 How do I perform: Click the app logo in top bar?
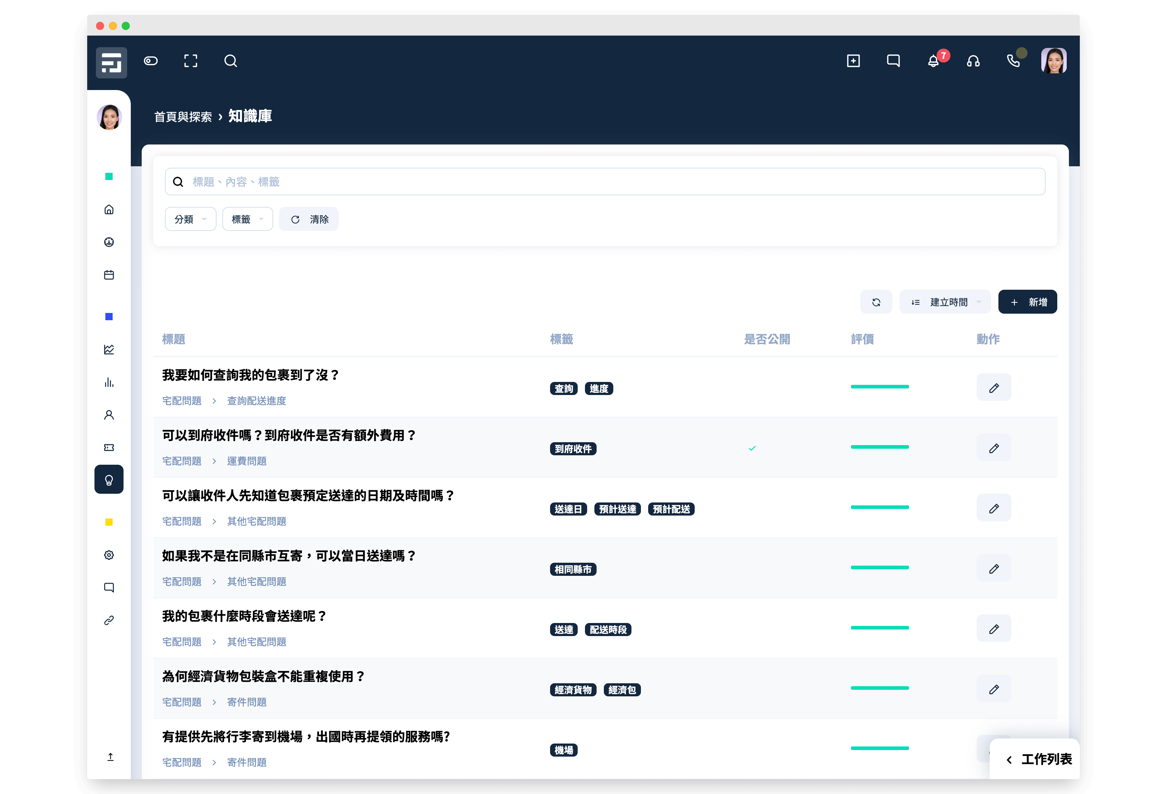(111, 63)
